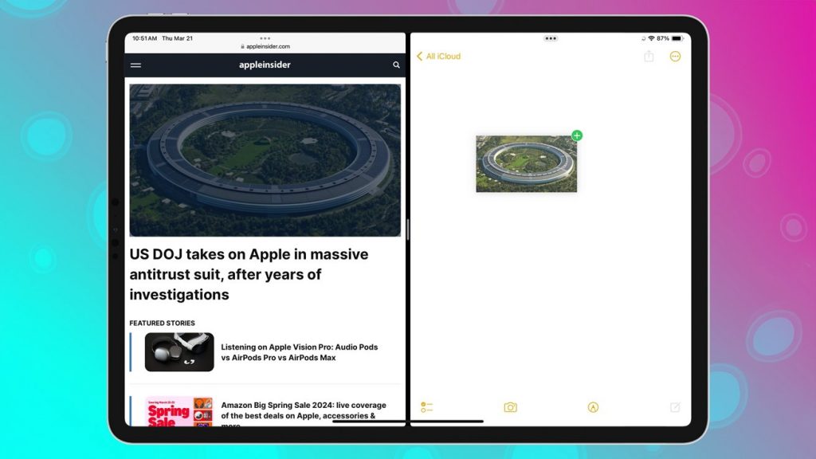Tap the Share icon in Notes
Image resolution: width=816 pixels, height=459 pixels.
click(649, 57)
